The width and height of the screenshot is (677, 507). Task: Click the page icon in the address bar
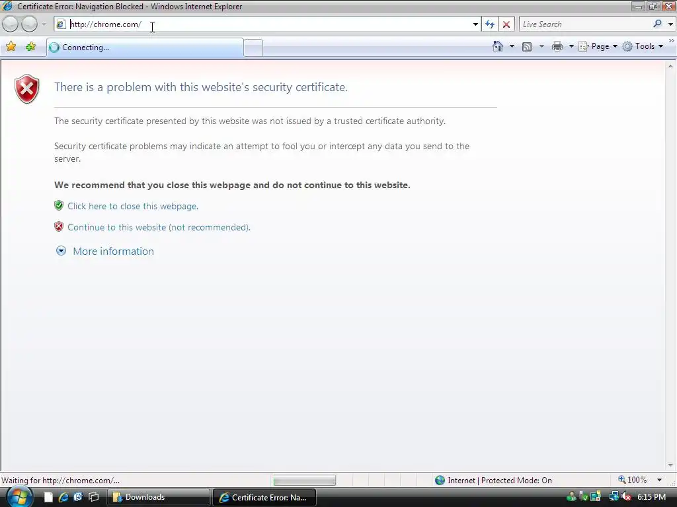(x=61, y=24)
